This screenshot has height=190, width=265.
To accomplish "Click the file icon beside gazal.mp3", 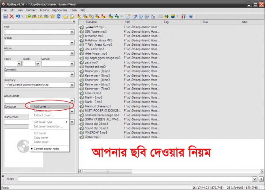I will click(81, 62).
